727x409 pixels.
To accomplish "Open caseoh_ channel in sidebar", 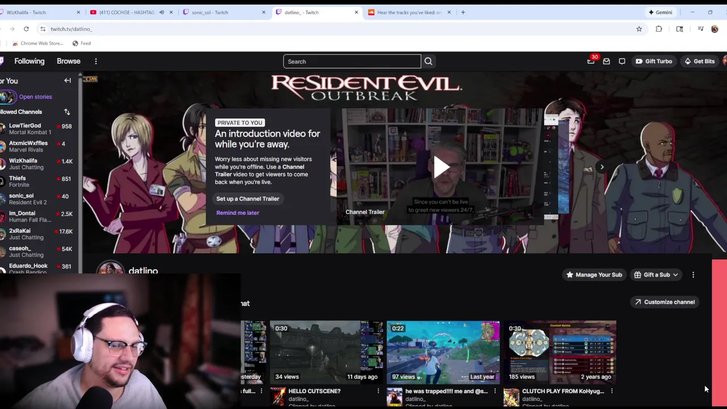I will click(x=37, y=252).
